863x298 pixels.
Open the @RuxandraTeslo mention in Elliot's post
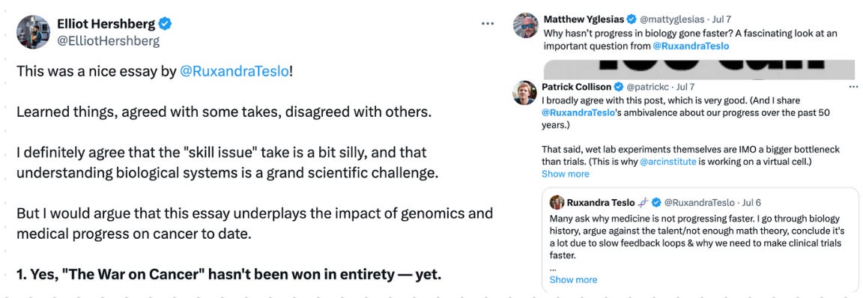(x=234, y=71)
